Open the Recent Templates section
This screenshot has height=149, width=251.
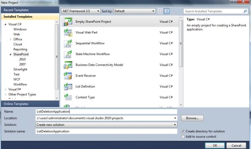point(30,10)
